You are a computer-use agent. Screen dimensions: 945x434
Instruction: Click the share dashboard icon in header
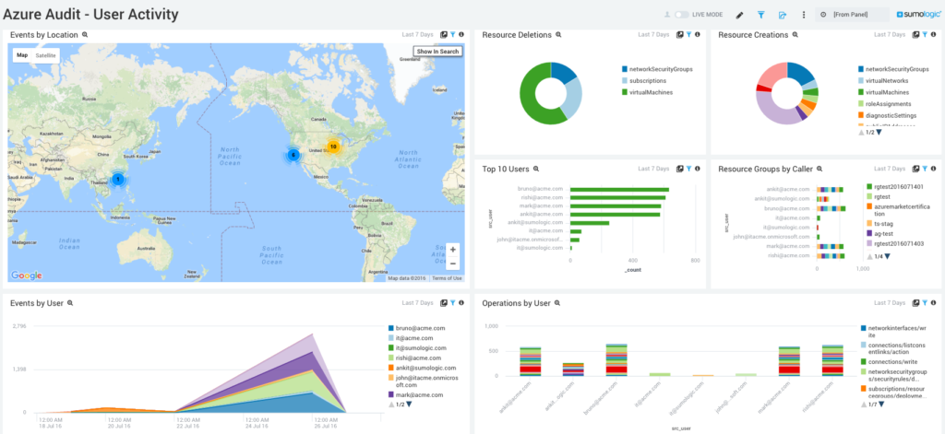click(x=783, y=15)
